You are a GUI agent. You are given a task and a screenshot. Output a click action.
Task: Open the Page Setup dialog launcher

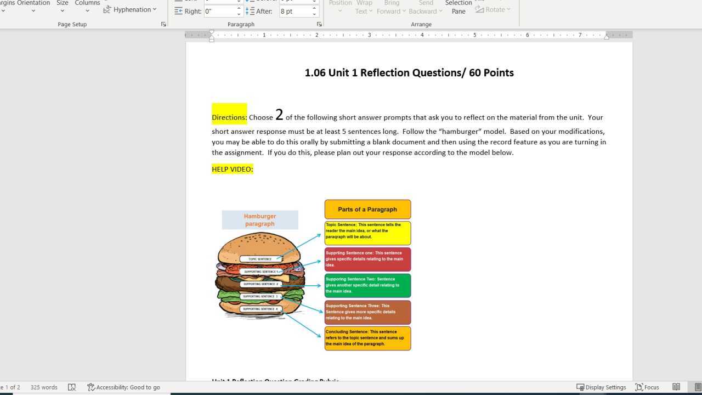[163, 24]
